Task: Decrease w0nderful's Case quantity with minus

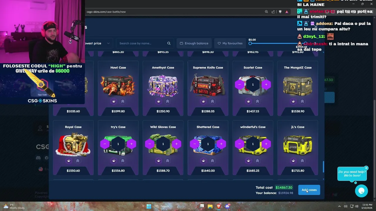Action: tap(240, 144)
